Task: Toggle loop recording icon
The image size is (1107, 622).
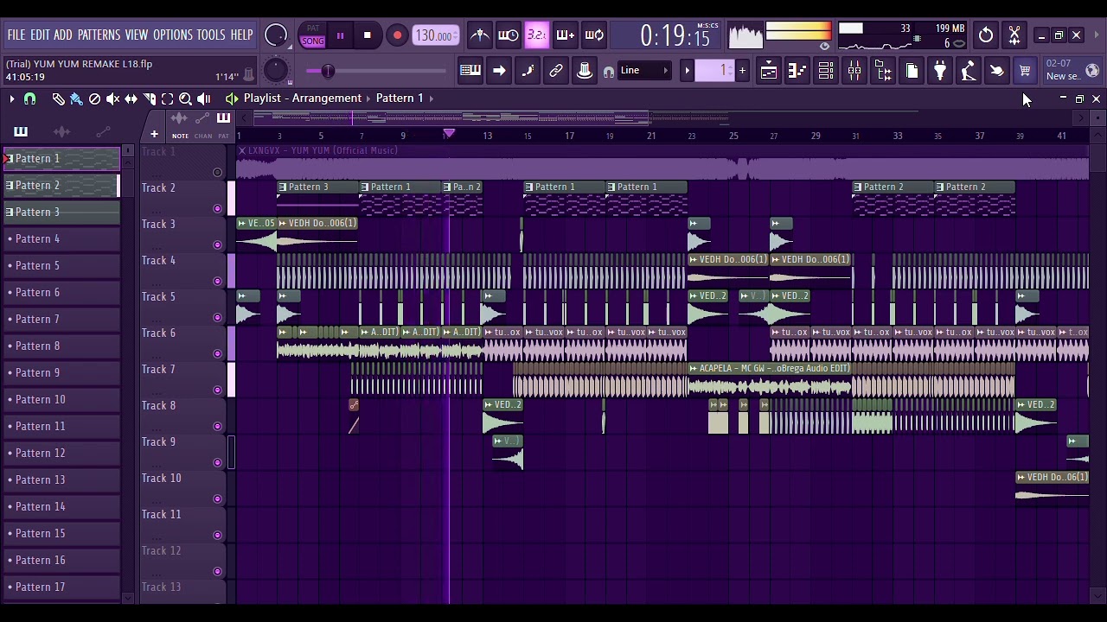Action: click(594, 35)
